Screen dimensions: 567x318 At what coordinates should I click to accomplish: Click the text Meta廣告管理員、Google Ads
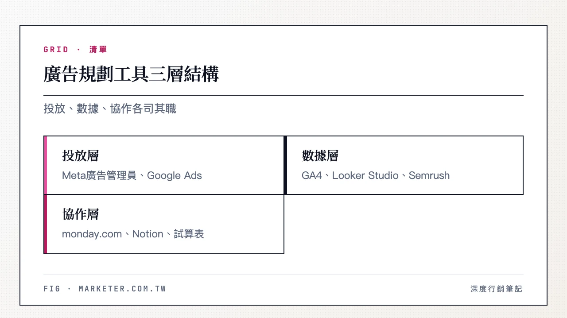point(132,175)
